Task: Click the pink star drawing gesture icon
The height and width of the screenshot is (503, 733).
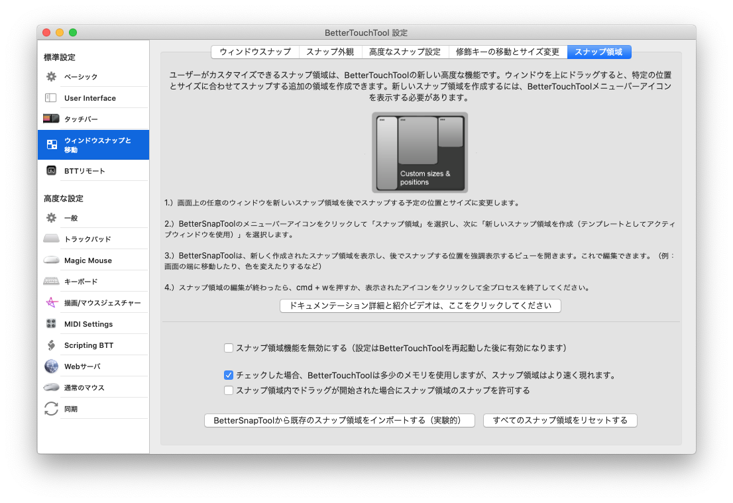Action: [52, 302]
